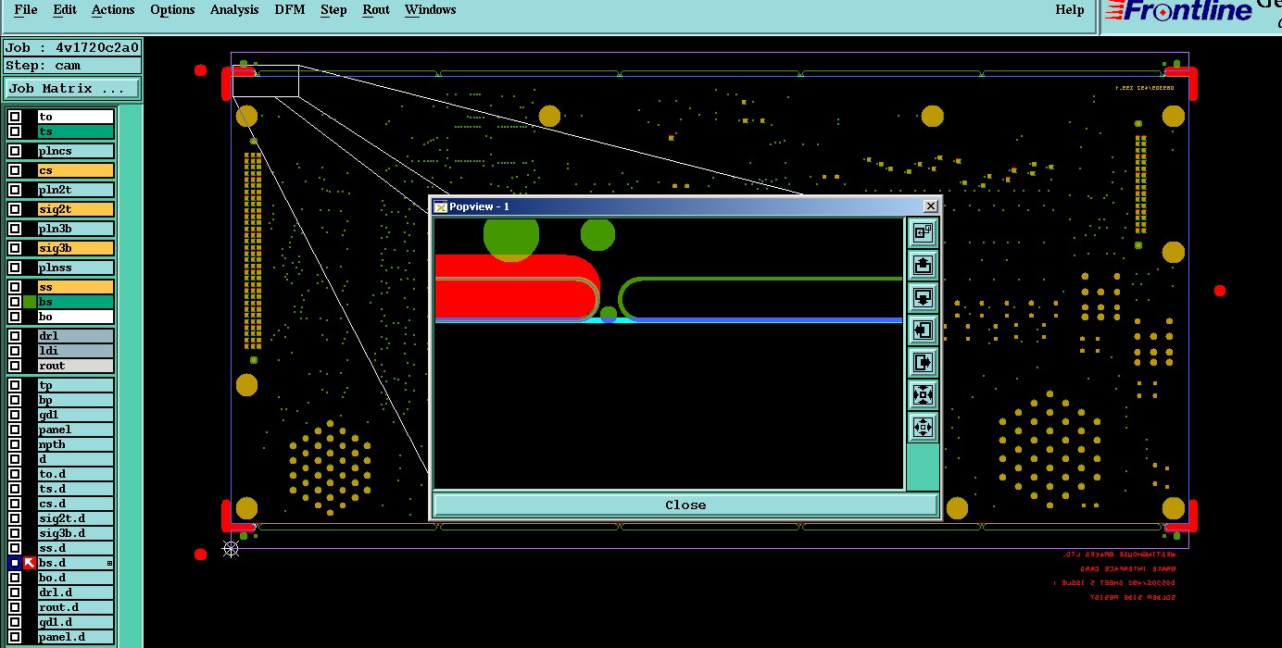This screenshot has width=1282, height=648.
Task: Select the sig3b.d layer name
Action: click(x=75, y=533)
